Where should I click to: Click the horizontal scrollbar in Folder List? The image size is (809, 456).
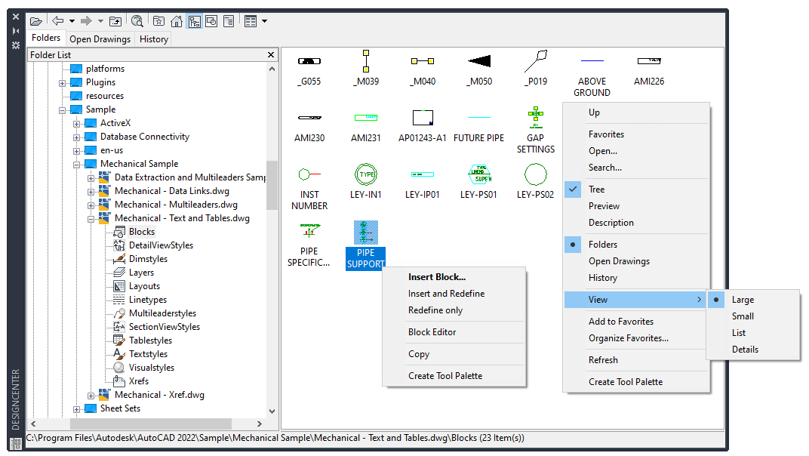[151, 425]
